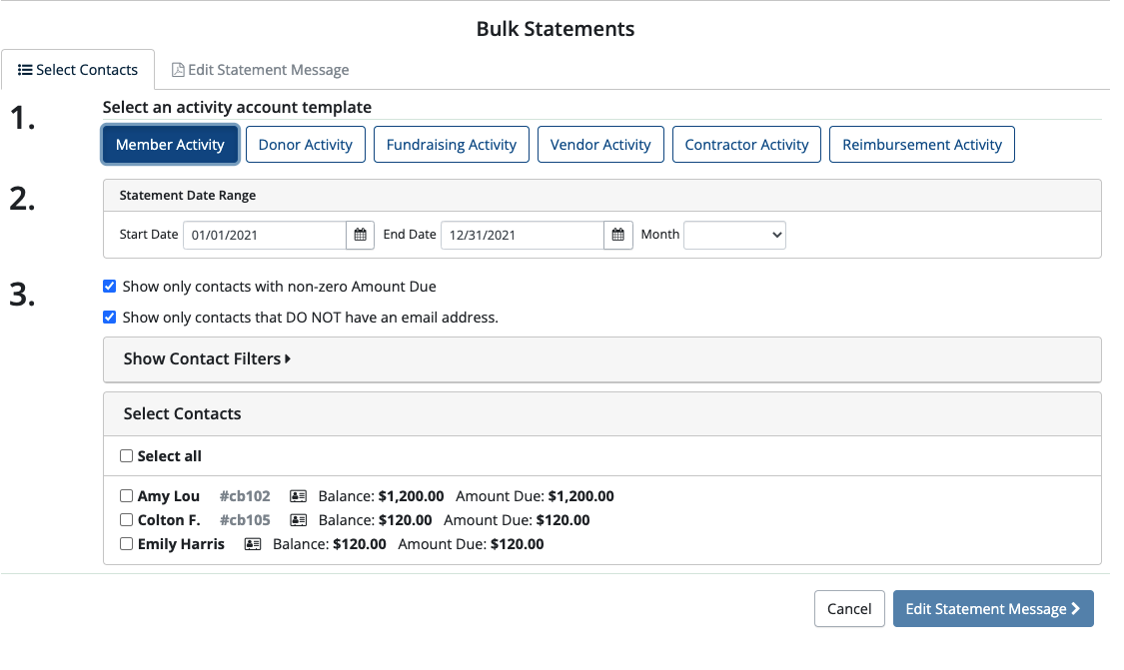The image size is (1124, 670).
Task: Click the document icon on Edit Statement Message tab
Action: [177, 69]
